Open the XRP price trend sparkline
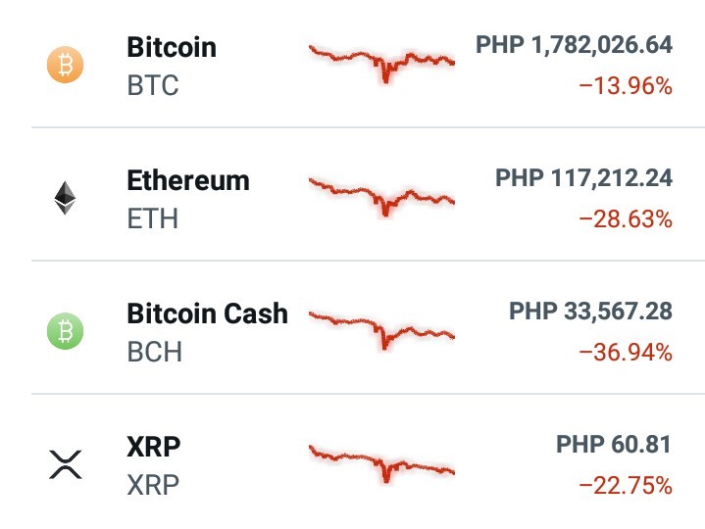This screenshot has width=705, height=529. tap(381, 463)
